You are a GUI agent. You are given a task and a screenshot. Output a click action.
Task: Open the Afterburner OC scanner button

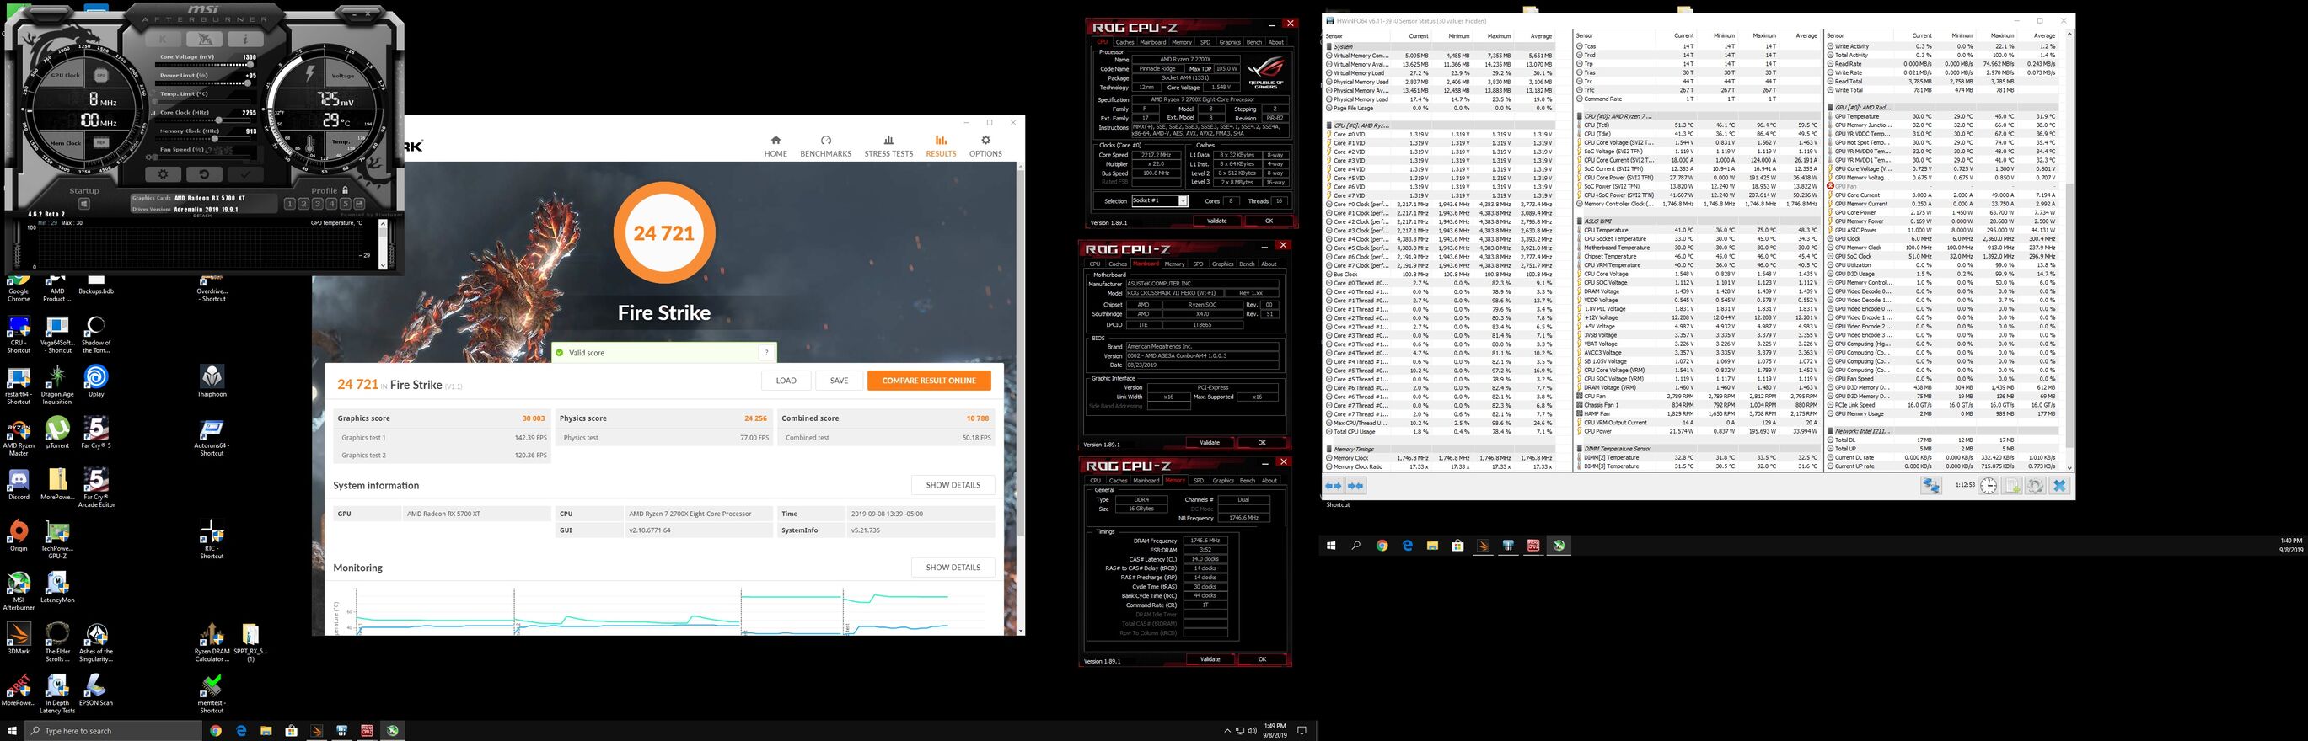[204, 40]
